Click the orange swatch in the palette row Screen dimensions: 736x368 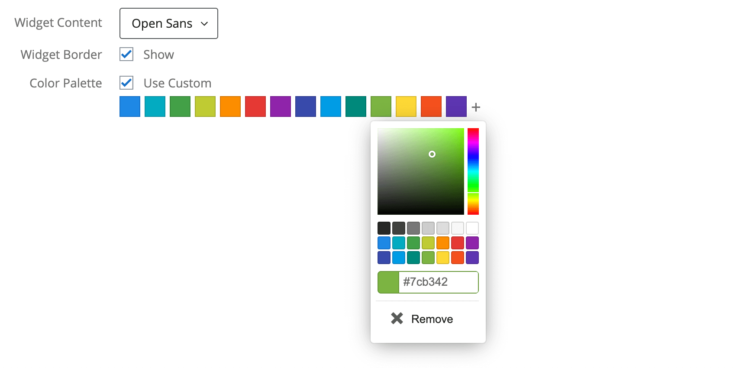(230, 107)
